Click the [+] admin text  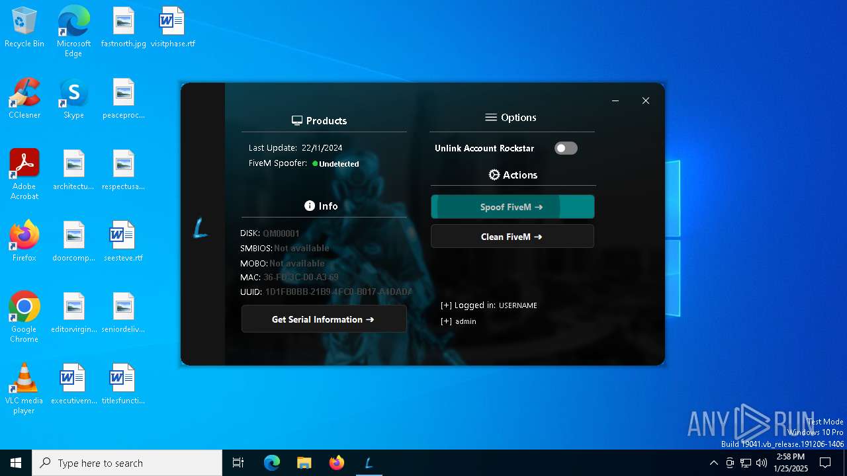[x=459, y=321]
